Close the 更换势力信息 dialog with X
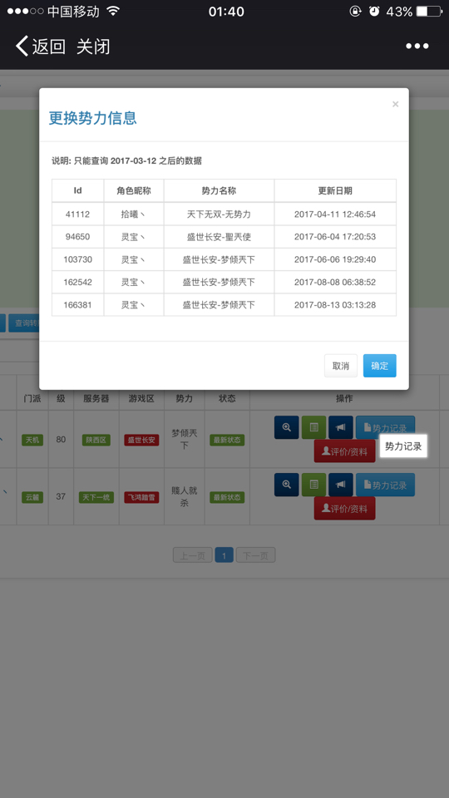Viewport: 449px width, 798px height. pyautogui.click(x=396, y=105)
